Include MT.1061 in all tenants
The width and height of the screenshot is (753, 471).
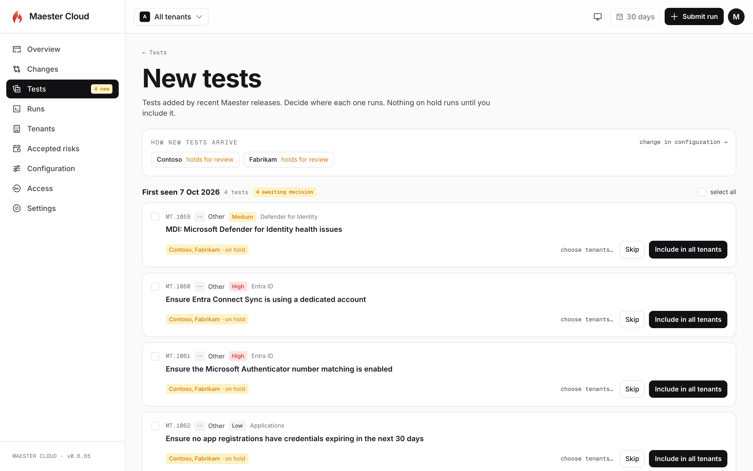(x=688, y=389)
